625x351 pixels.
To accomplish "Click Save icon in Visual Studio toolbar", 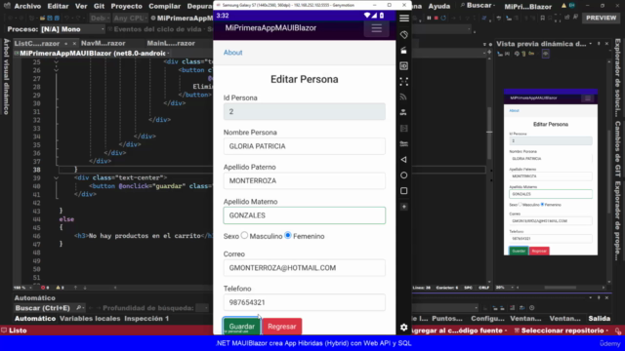I will [50, 19].
